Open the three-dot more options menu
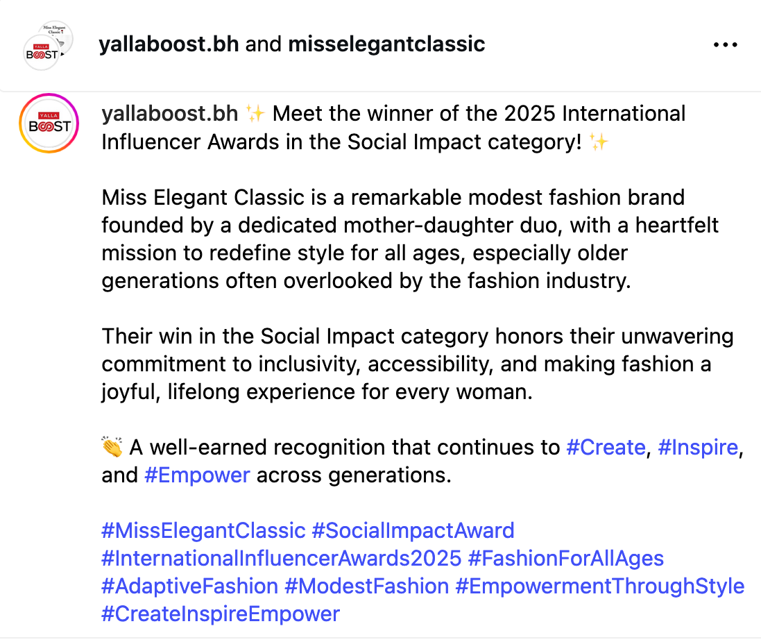Screen dimensions: 761x642 [x=725, y=45]
